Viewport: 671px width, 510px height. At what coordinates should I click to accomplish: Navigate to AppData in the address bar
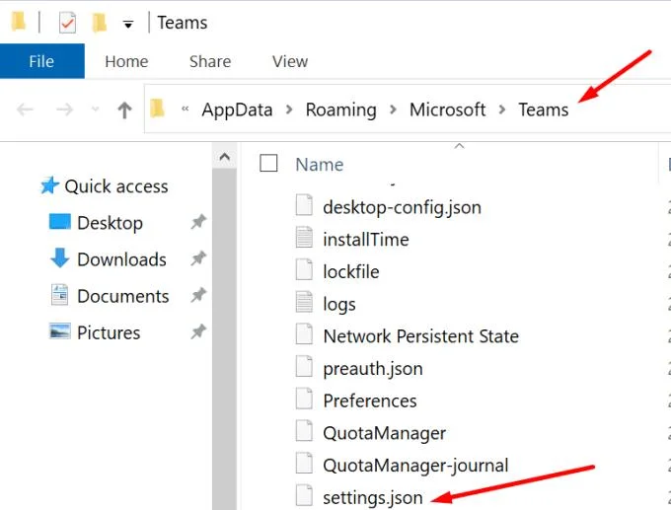tap(237, 109)
